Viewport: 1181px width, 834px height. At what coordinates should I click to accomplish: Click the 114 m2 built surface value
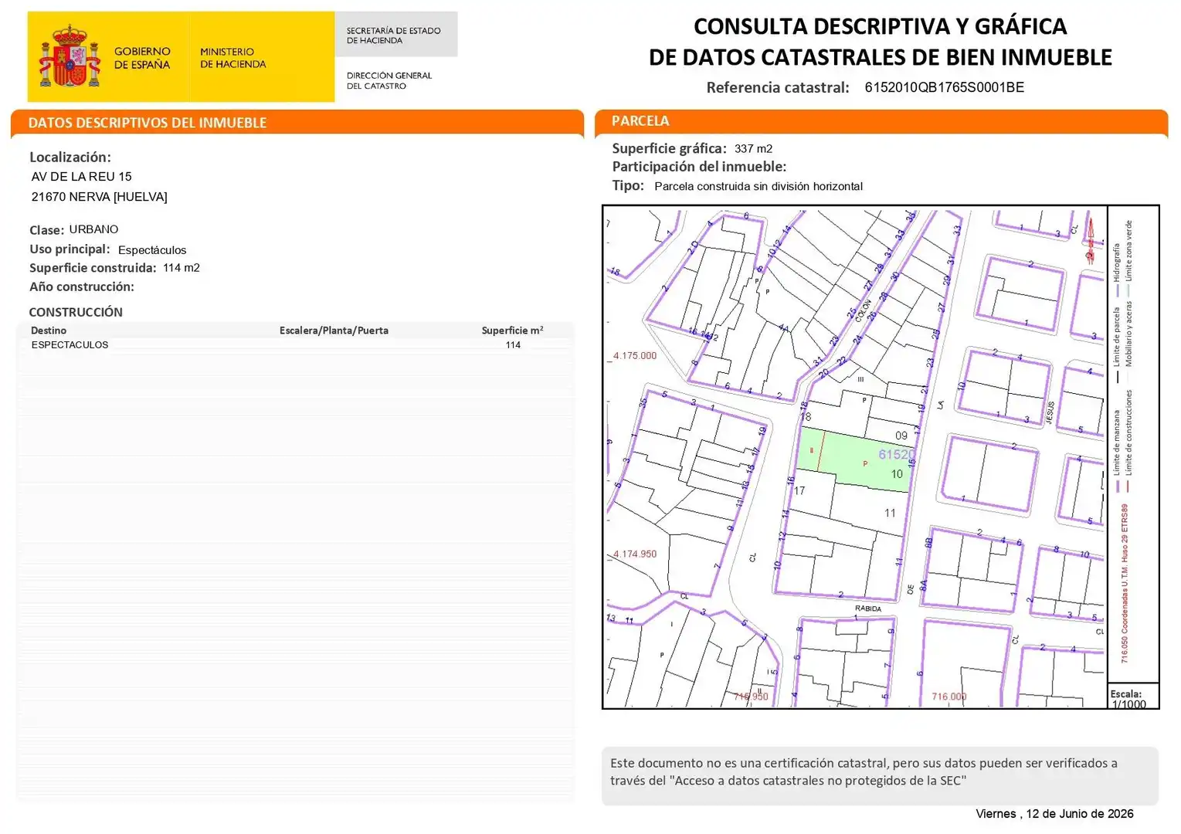pyautogui.click(x=182, y=268)
